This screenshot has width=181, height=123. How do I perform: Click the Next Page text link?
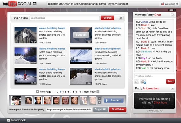coord(90,92)
